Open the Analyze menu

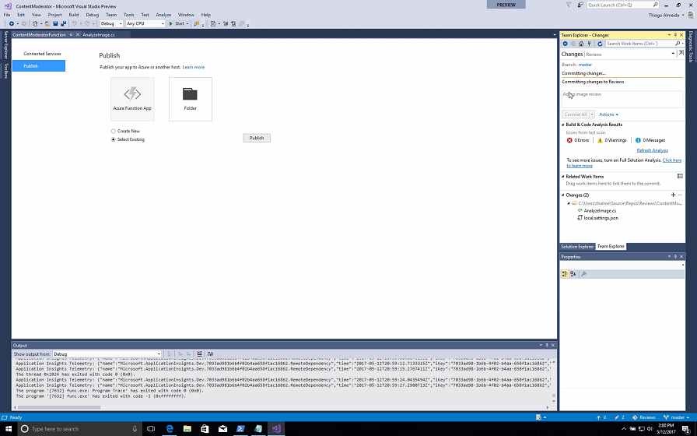click(163, 15)
